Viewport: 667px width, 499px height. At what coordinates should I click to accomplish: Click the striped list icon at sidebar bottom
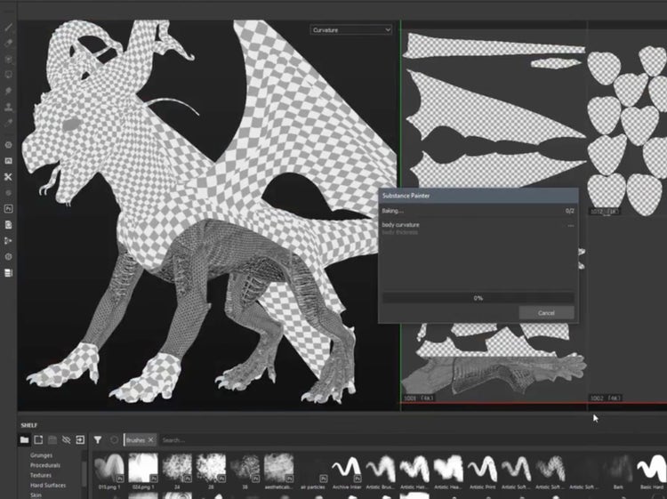click(x=8, y=273)
